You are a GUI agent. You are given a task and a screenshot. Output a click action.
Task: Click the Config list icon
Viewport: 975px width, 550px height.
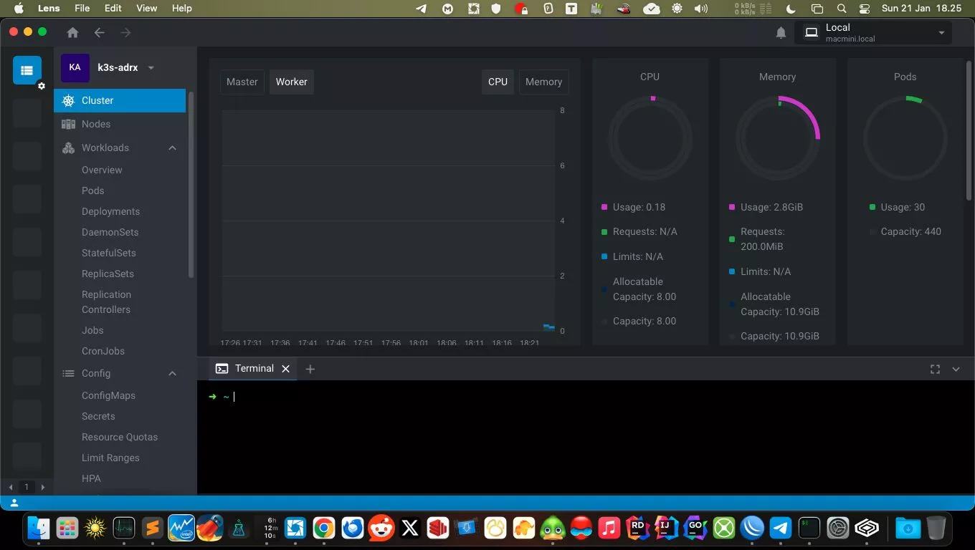pyautogui.click(x=68, y=373)
